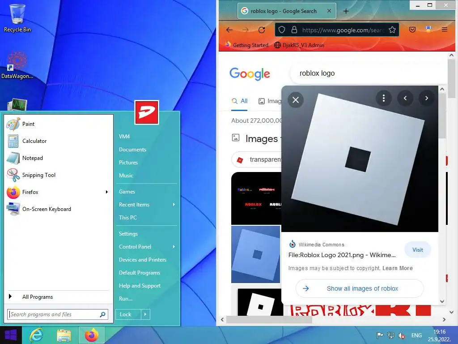The image size is (458, 344).
Task: Close the roblox logo browser tab
Action: coord(329,11)
